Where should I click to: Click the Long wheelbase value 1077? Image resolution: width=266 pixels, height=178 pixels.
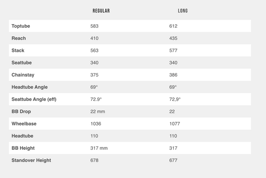pos(175,124)
